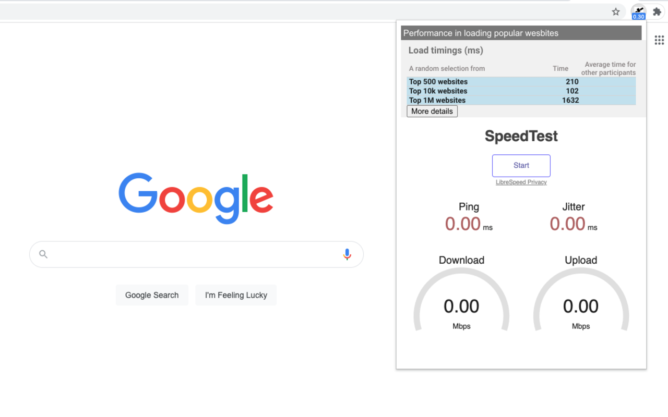Click the SpeedTest title in the popup

click(521, 136)
